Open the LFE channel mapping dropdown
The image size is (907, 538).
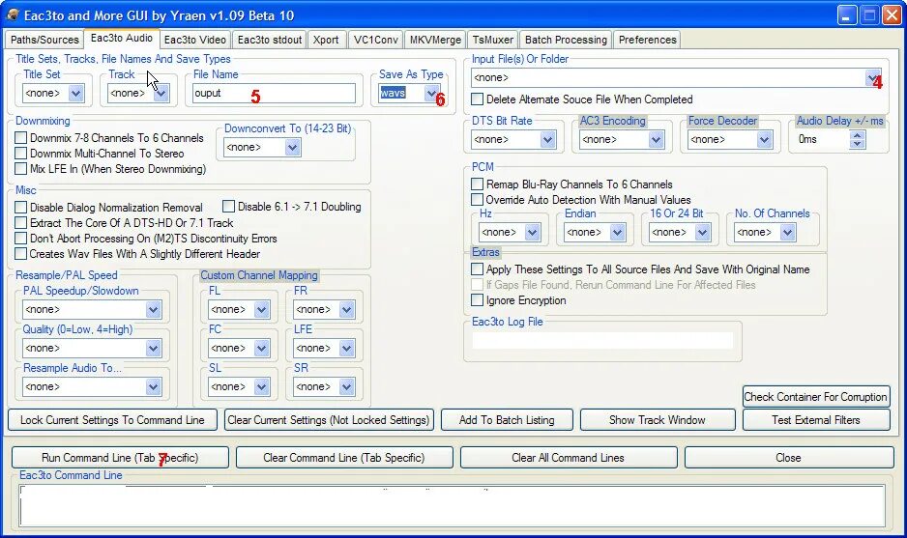(x=346, y=349)
